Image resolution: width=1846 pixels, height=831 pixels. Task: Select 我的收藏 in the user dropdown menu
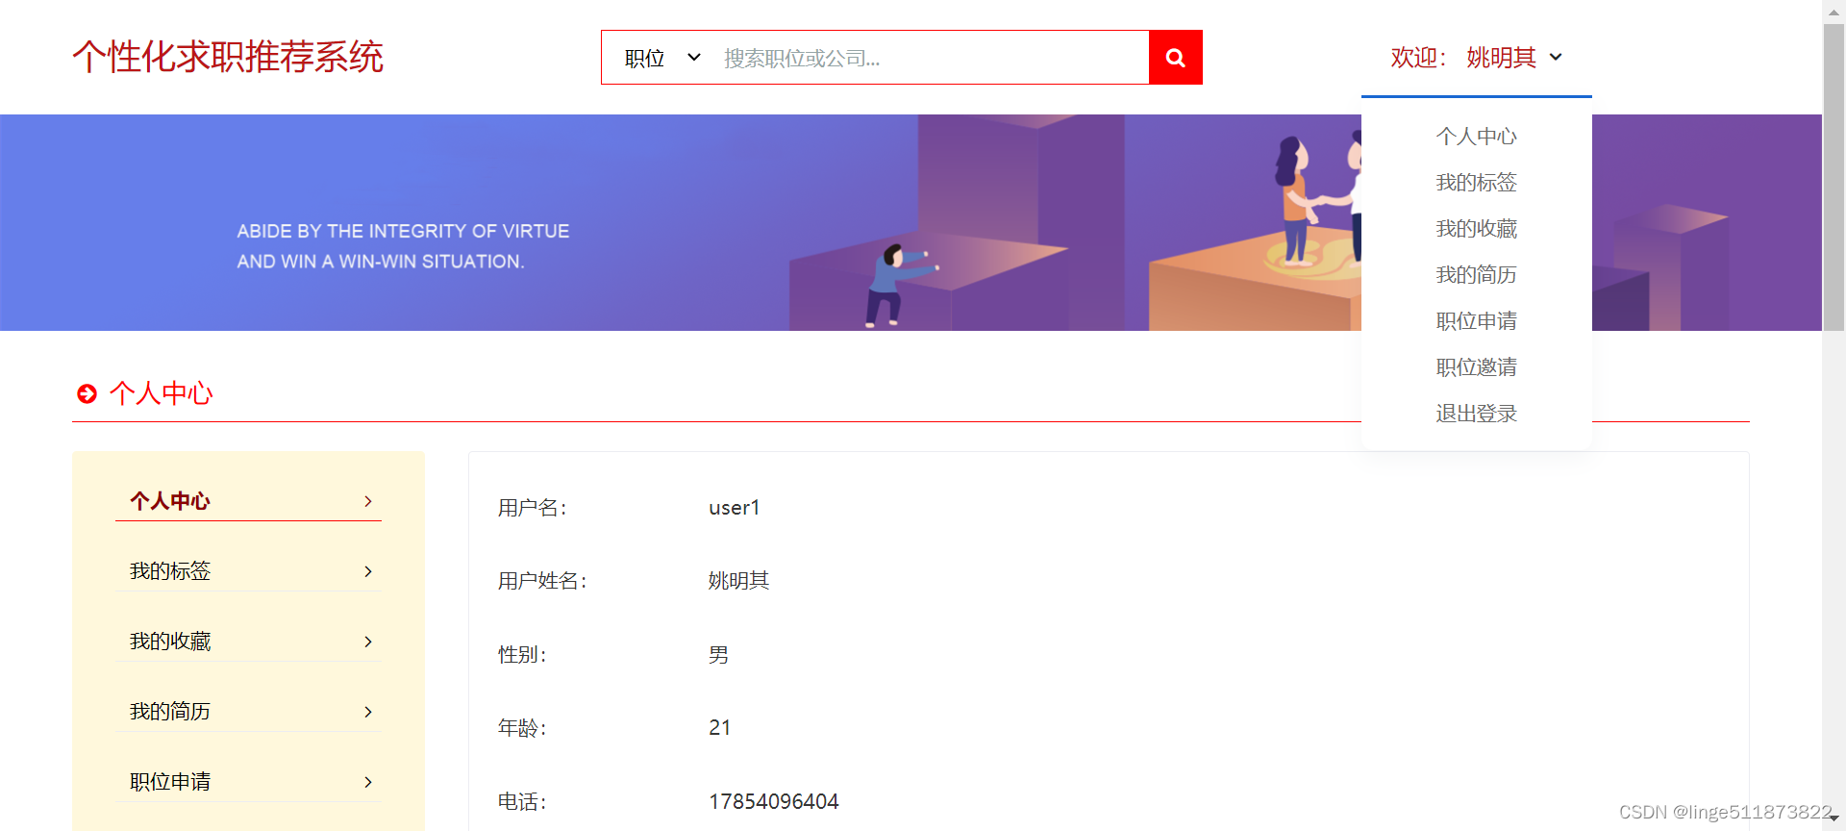pyautogui.click(x=1476, y=229)
